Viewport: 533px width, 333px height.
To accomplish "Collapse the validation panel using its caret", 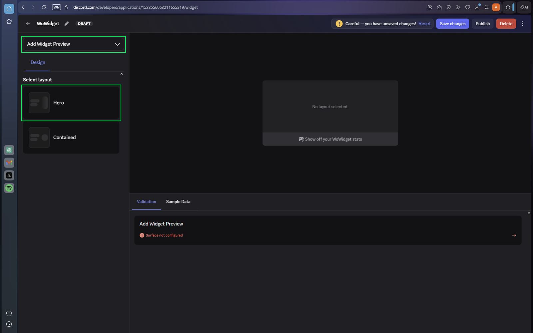I will pos(529,213).
